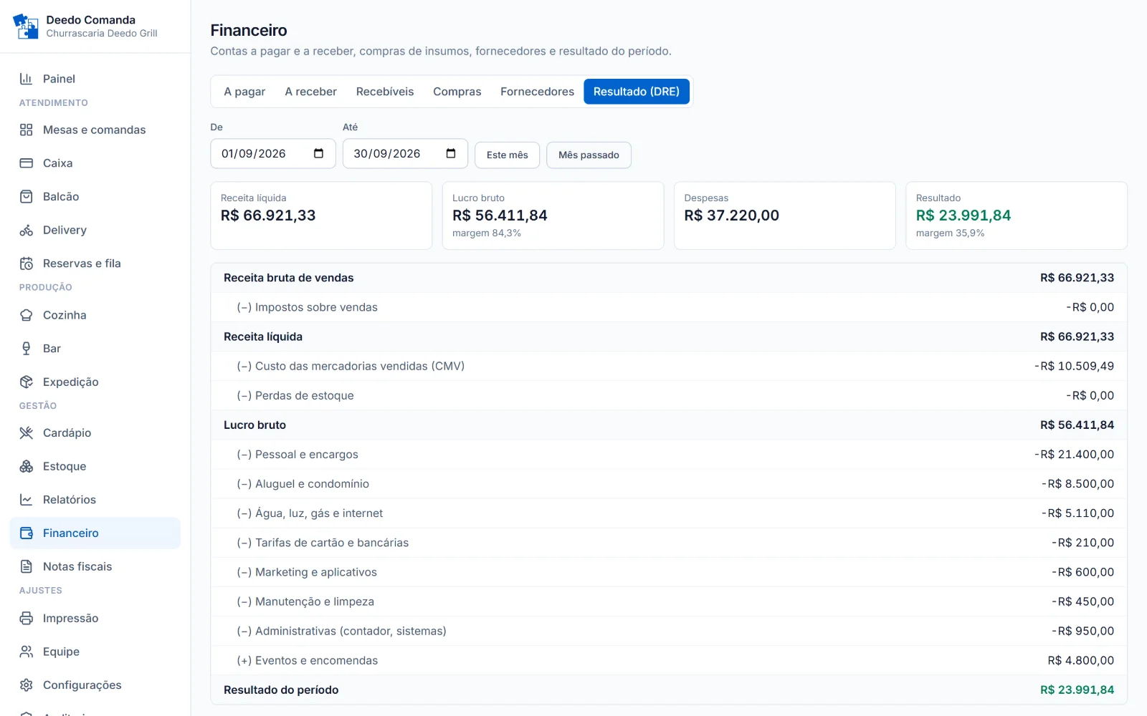1147x716 pixels.
Task: Select the Receita líquida summary card
Action: coord(321,216)
